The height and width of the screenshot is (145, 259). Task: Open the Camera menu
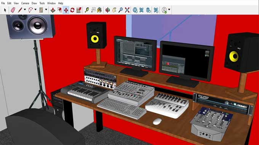25,3
